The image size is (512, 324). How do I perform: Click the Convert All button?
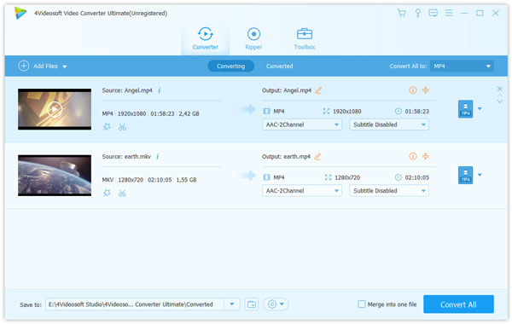click(x=458, y=304)
